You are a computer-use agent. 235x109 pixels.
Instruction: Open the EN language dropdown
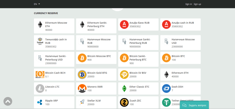click(37, 4)
